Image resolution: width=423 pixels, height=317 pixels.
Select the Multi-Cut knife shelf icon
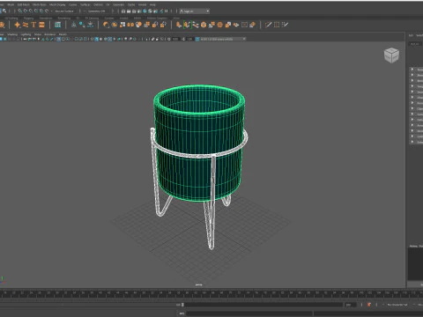coord(268,25)
